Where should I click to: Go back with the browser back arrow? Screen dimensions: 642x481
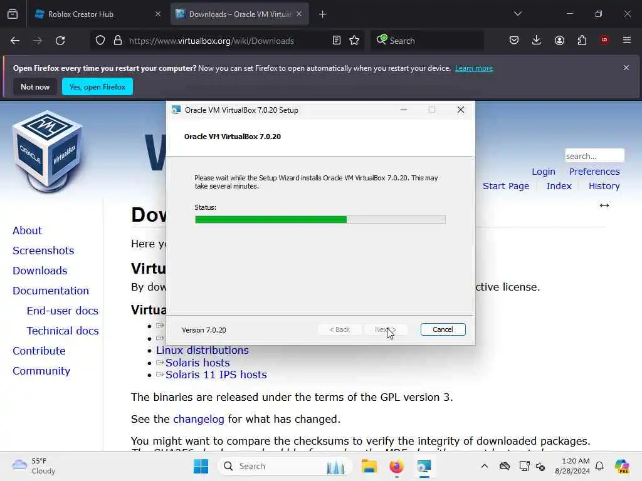coord(15,41)
